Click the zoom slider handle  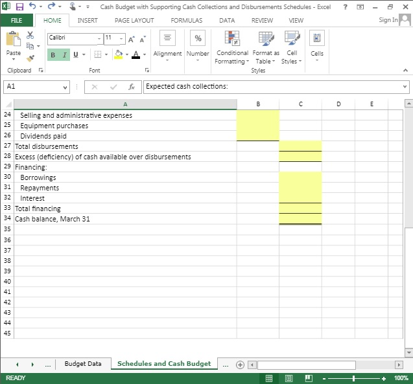pos(353,378)
